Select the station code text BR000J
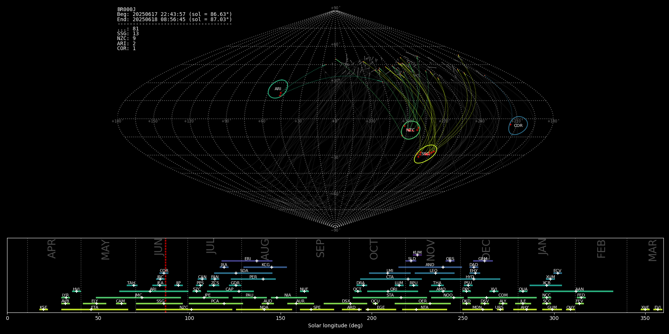 [x=126, y=10]
